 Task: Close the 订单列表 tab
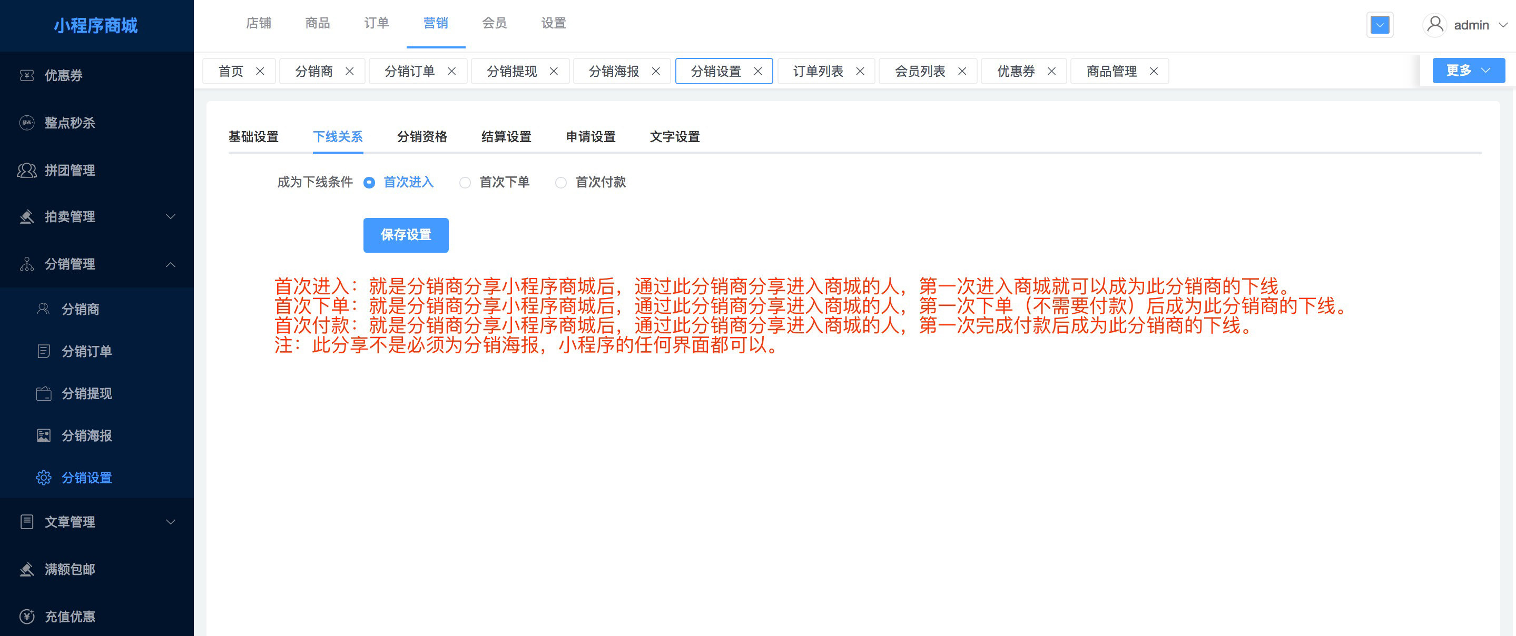[860, 71]
